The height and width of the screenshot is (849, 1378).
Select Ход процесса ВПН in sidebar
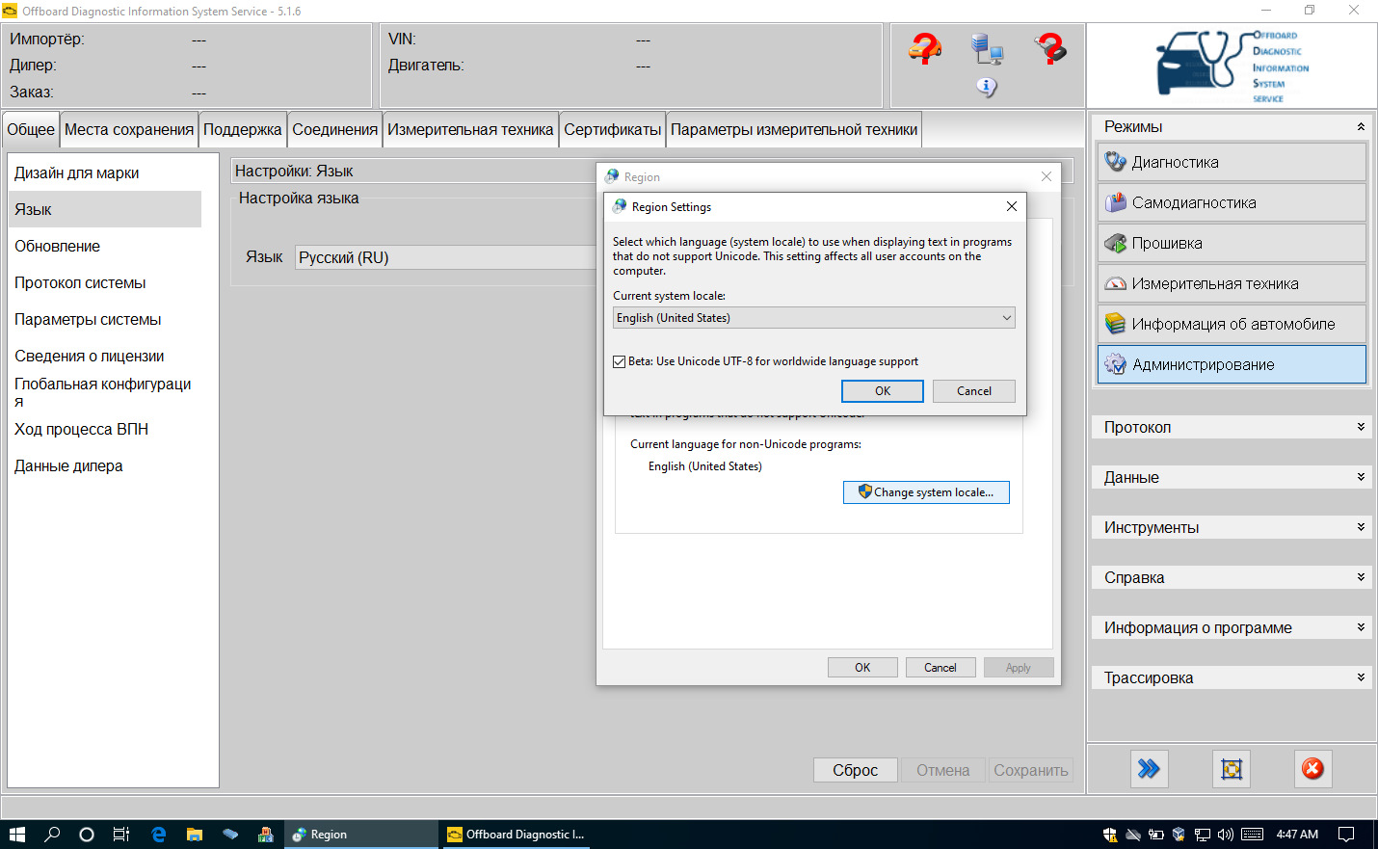(105, 429)
